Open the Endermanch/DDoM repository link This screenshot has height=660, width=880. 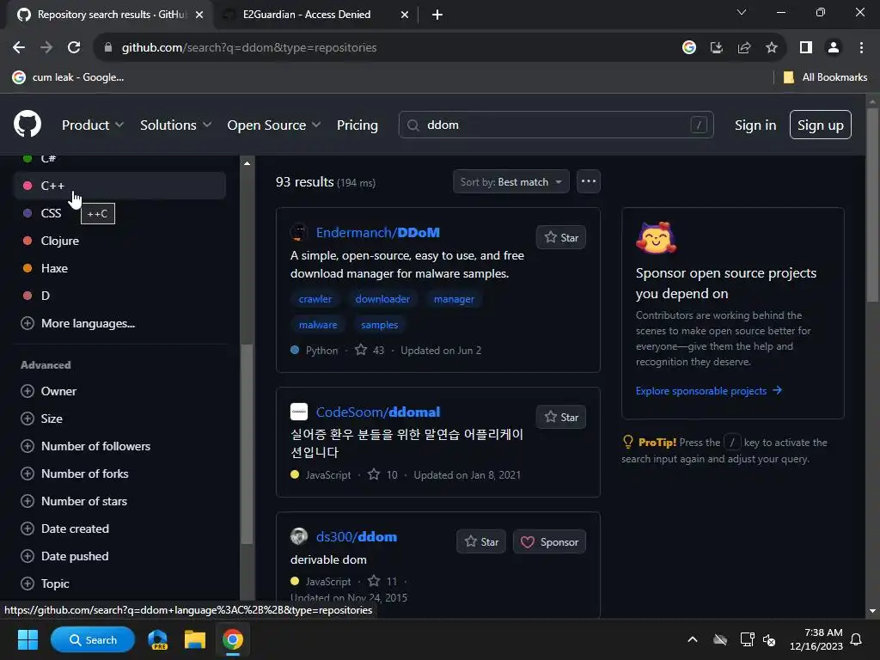click(378, 232)
